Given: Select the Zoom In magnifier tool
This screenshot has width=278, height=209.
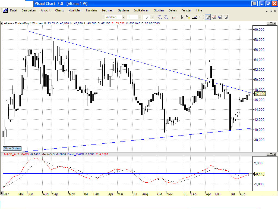Looking at the screenshot, I should point(166,17).
